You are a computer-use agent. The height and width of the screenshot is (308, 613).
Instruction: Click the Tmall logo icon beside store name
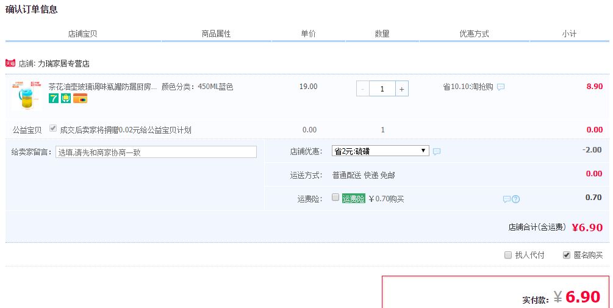10,63
